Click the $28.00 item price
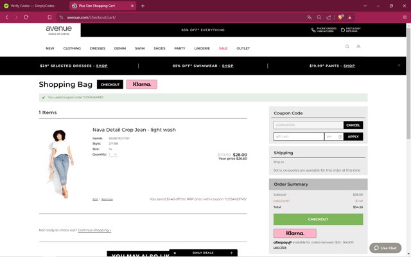411x257 pixels. click(x=240, y=155)
